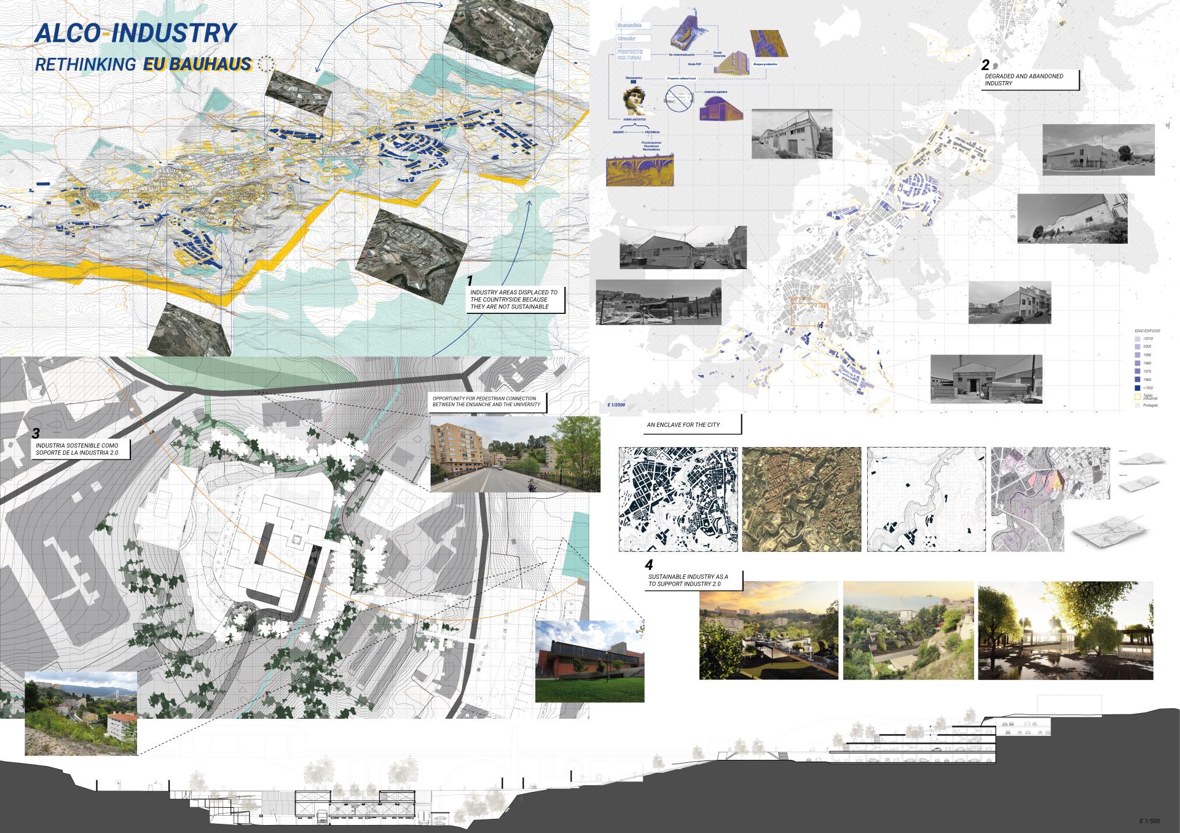Click the black figure-ground map thumbnail
Image resolution: width=1180 pixels, height=833 pixels.
coord(678,500)
